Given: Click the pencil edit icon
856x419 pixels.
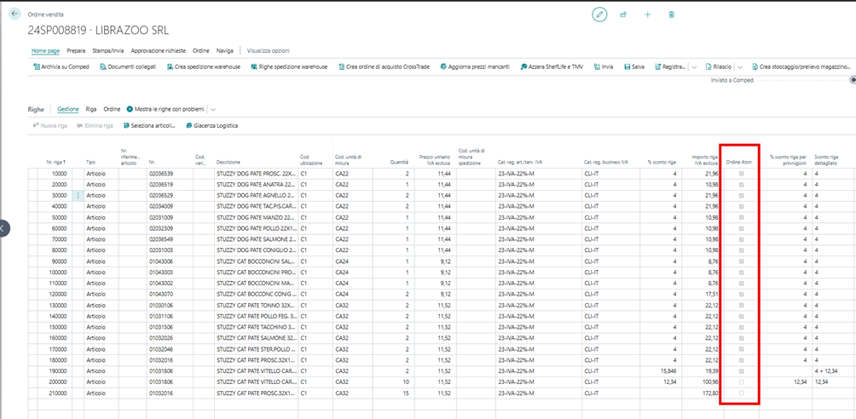Looking at the screenshot, I should click(599, 14).
